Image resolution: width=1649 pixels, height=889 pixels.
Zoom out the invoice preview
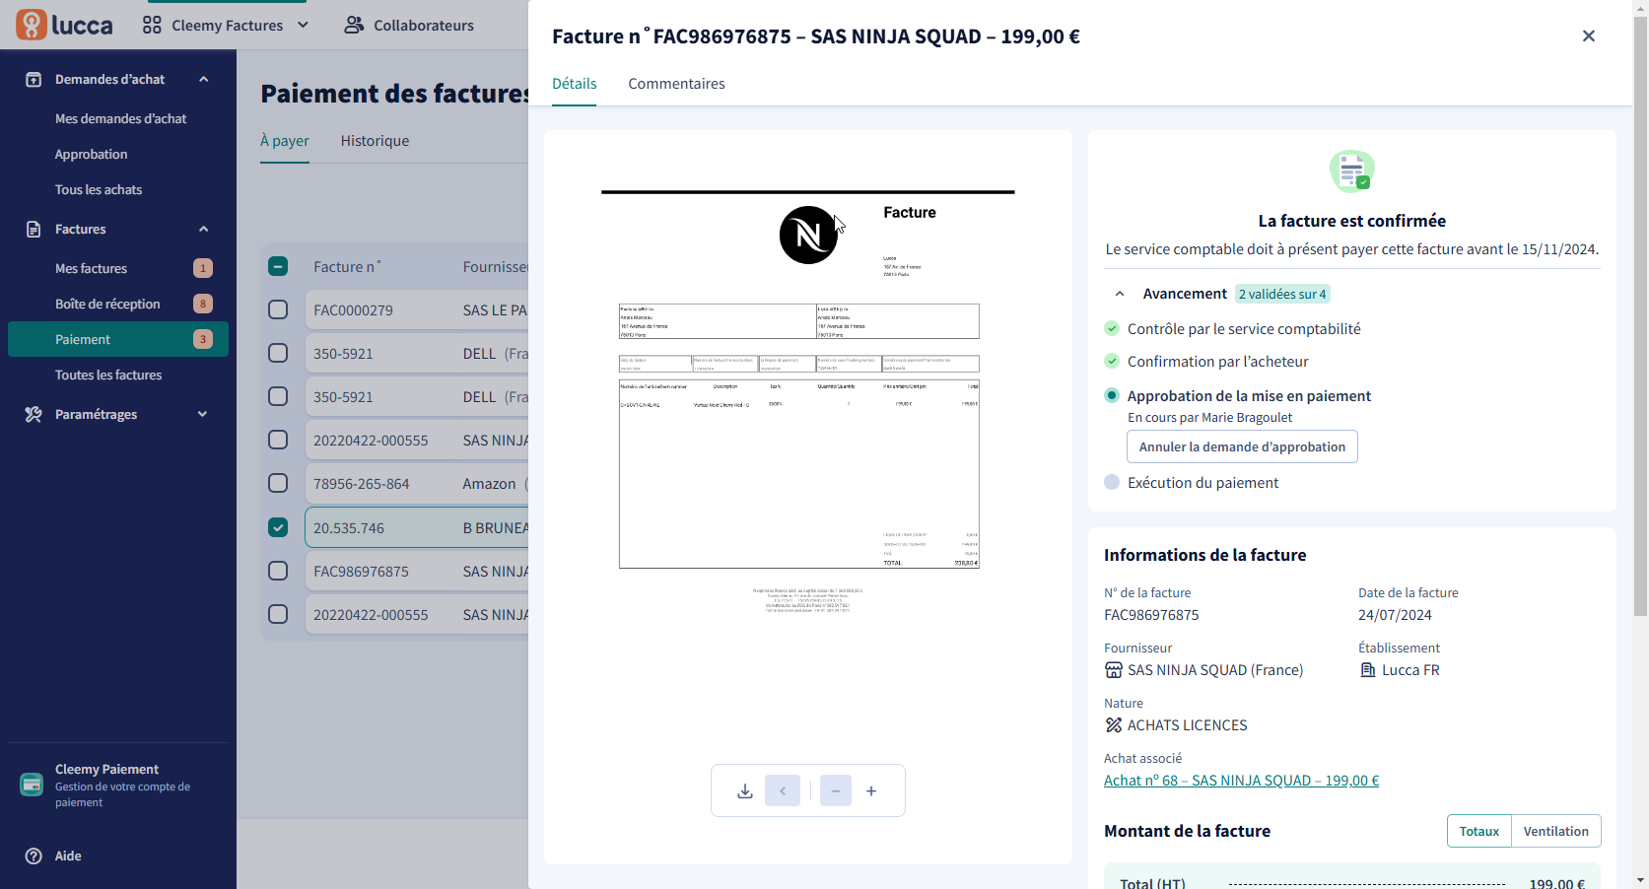point(836,790)
